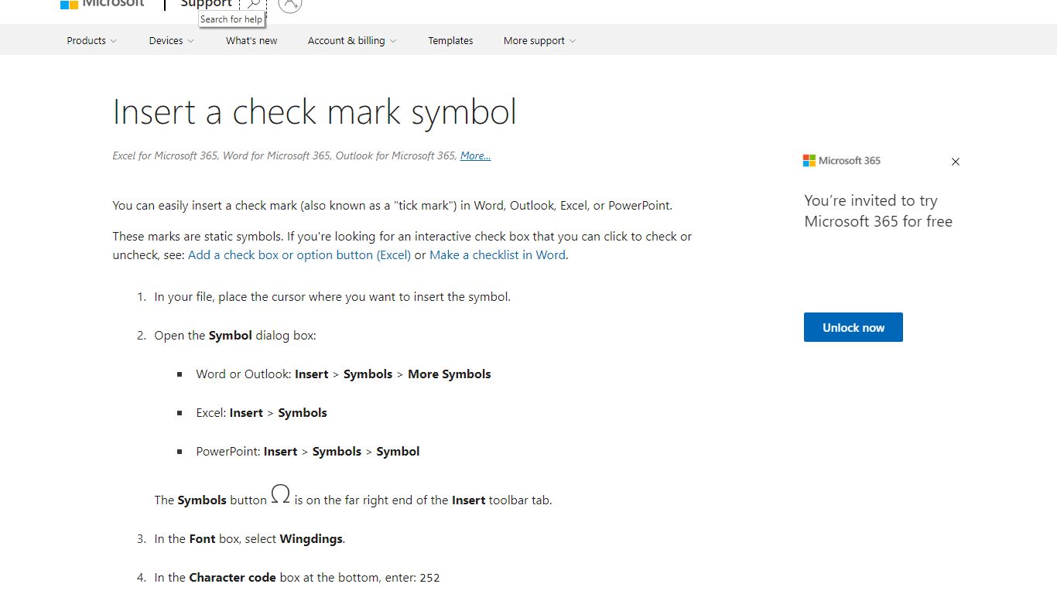The width and height of the screenshot is (1057, 594).
Task: Close the Microsoft 365 promo panel
Action: (956, 162)
